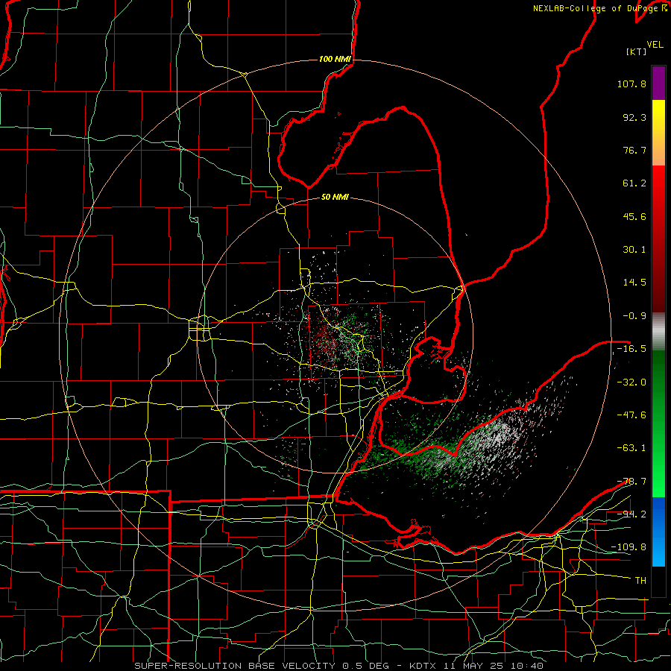Select the 61.2 velocity scale value

point(634,183)
